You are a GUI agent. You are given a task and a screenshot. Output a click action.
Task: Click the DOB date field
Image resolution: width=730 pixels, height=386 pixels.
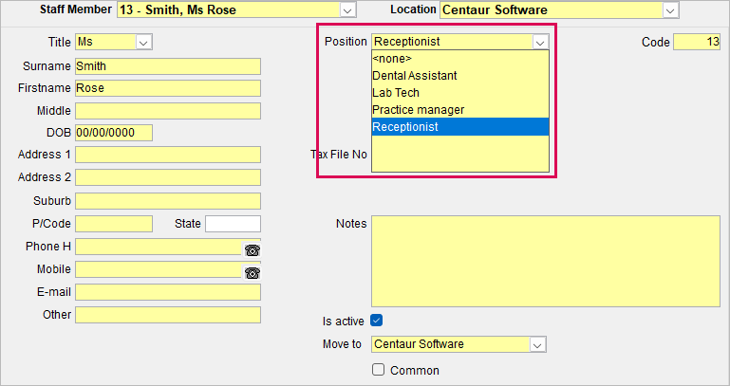pos(114,133)
